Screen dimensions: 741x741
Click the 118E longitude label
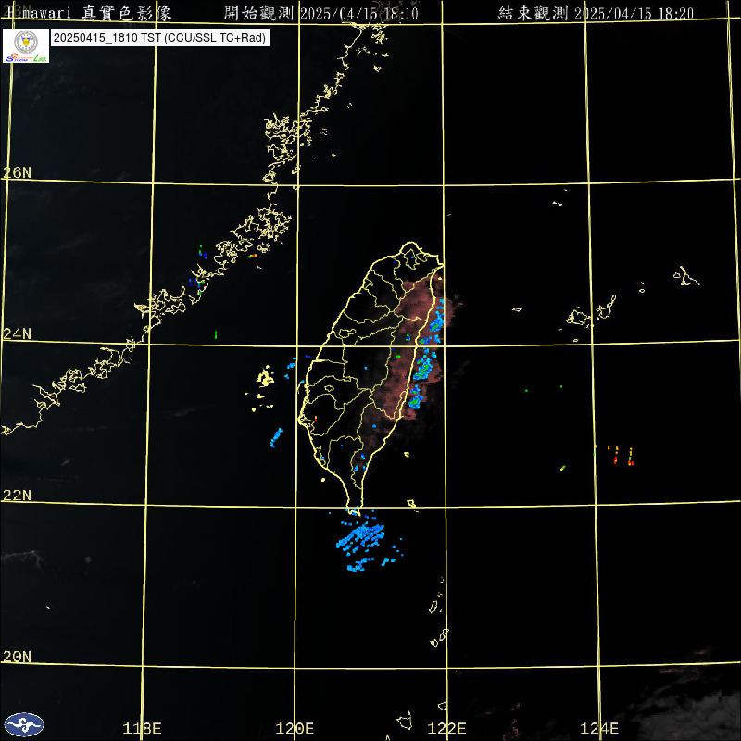pyautogui.click(x=143, y=728)
